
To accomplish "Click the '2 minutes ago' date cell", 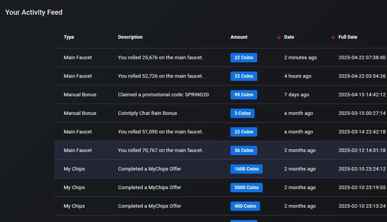I will [x=300, y=58].
